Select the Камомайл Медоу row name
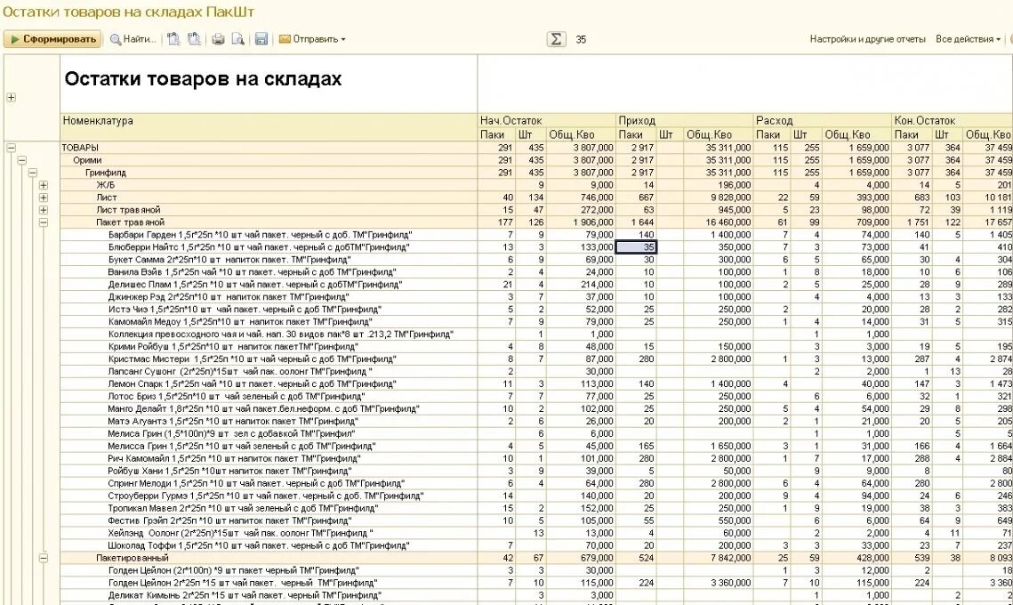 point(240,322)
